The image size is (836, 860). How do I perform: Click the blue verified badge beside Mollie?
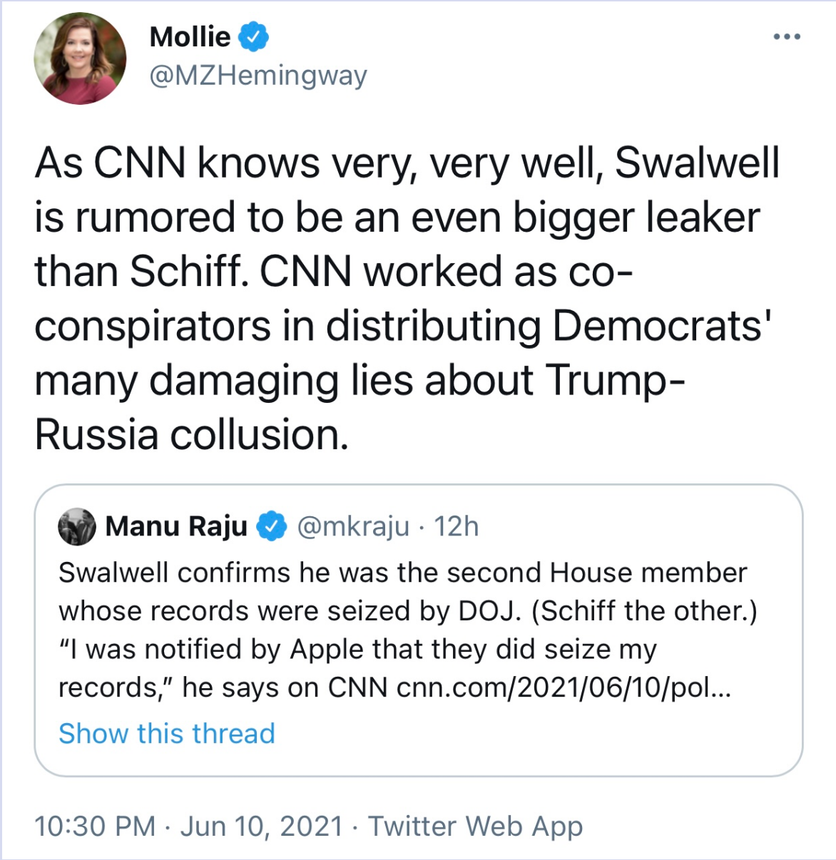tap(253, 36)
